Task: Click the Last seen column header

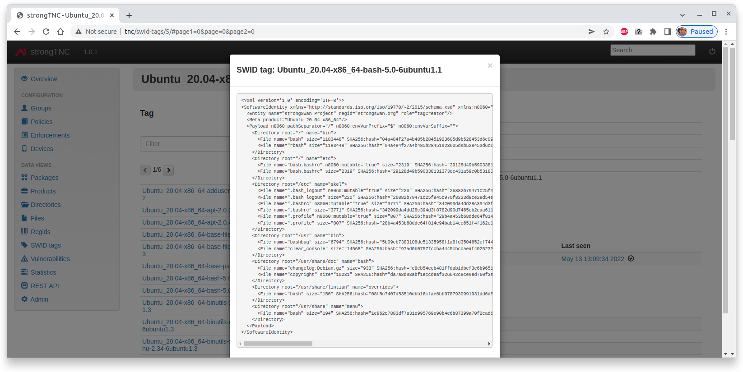Action: [576, 246]
